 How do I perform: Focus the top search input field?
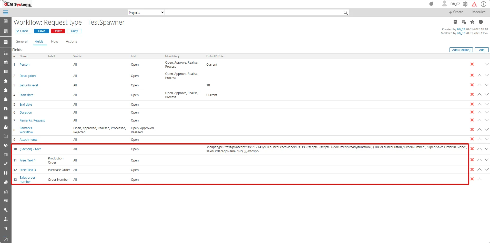tap(254, 13)
